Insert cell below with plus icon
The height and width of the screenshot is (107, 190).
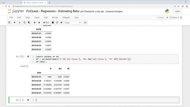[15, 23]
